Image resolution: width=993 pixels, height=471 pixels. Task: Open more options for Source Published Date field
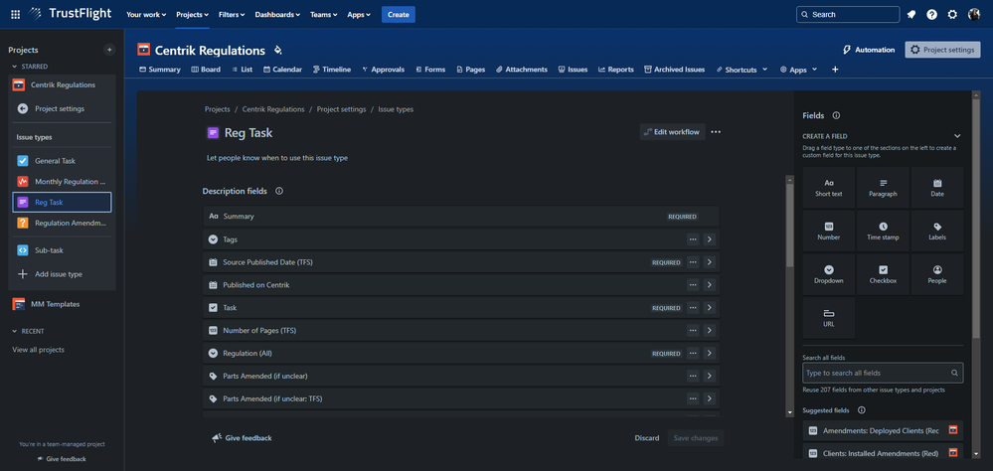click(693, 262)
